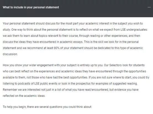The image size is (153, 114).
Task: Click the phrase 'examples of suggested reading'
Action: [115, 83]
